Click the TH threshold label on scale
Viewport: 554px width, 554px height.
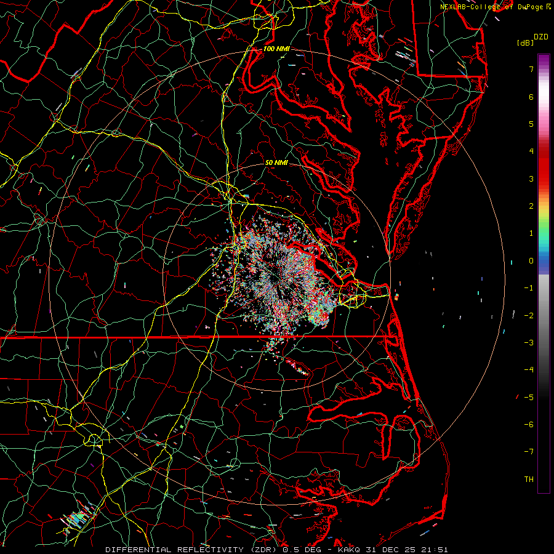(x=529, y=479)
